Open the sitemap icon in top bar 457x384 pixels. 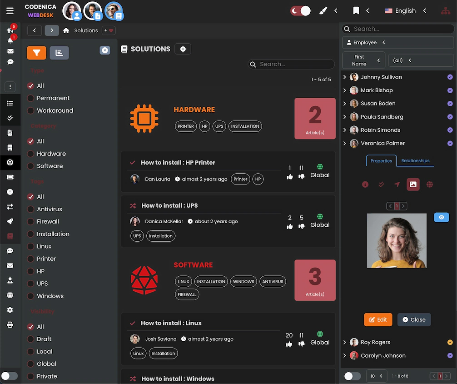click(x=446, y=10)
